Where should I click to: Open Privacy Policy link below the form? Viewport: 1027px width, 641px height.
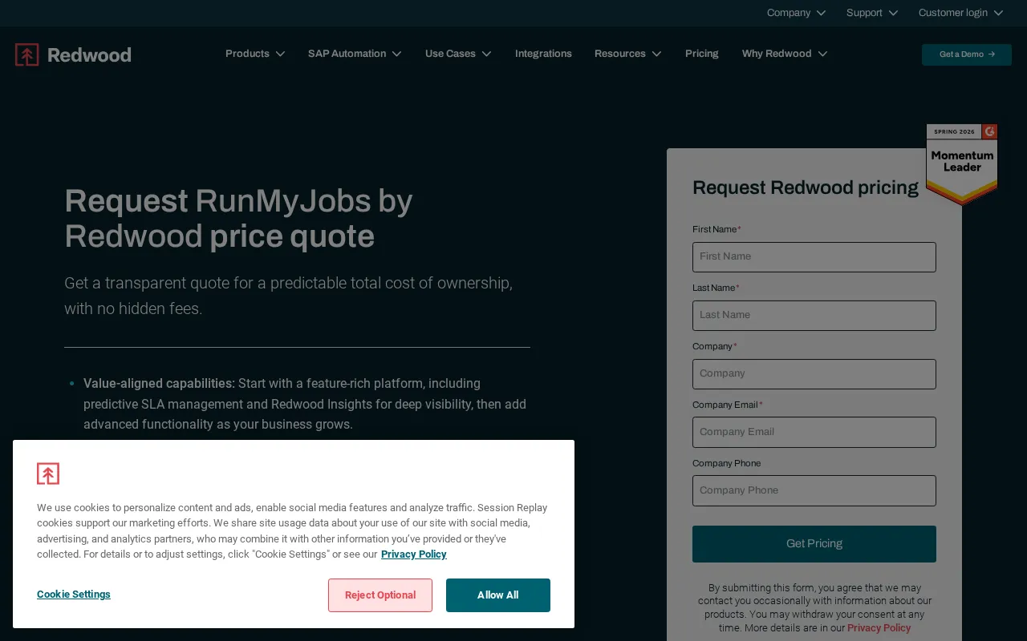tap(879, 628)
